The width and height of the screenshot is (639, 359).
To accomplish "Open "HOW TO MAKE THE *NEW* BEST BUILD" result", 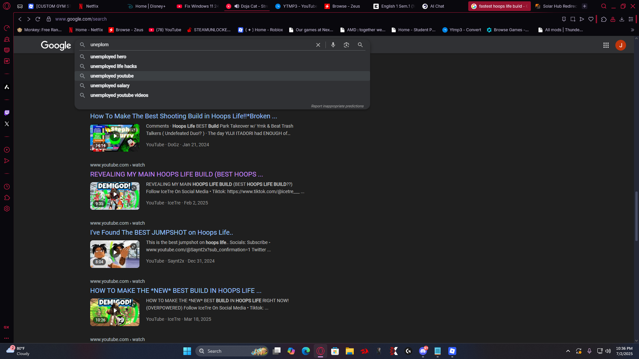I will tap(176, 291).
